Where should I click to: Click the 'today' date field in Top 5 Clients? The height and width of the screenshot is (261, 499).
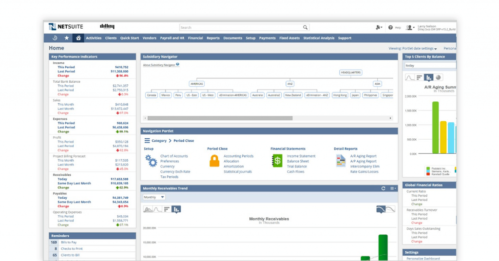point(430,65)
